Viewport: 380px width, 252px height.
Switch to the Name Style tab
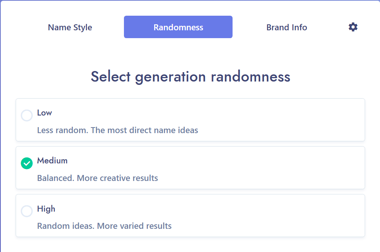click(69, 27)
